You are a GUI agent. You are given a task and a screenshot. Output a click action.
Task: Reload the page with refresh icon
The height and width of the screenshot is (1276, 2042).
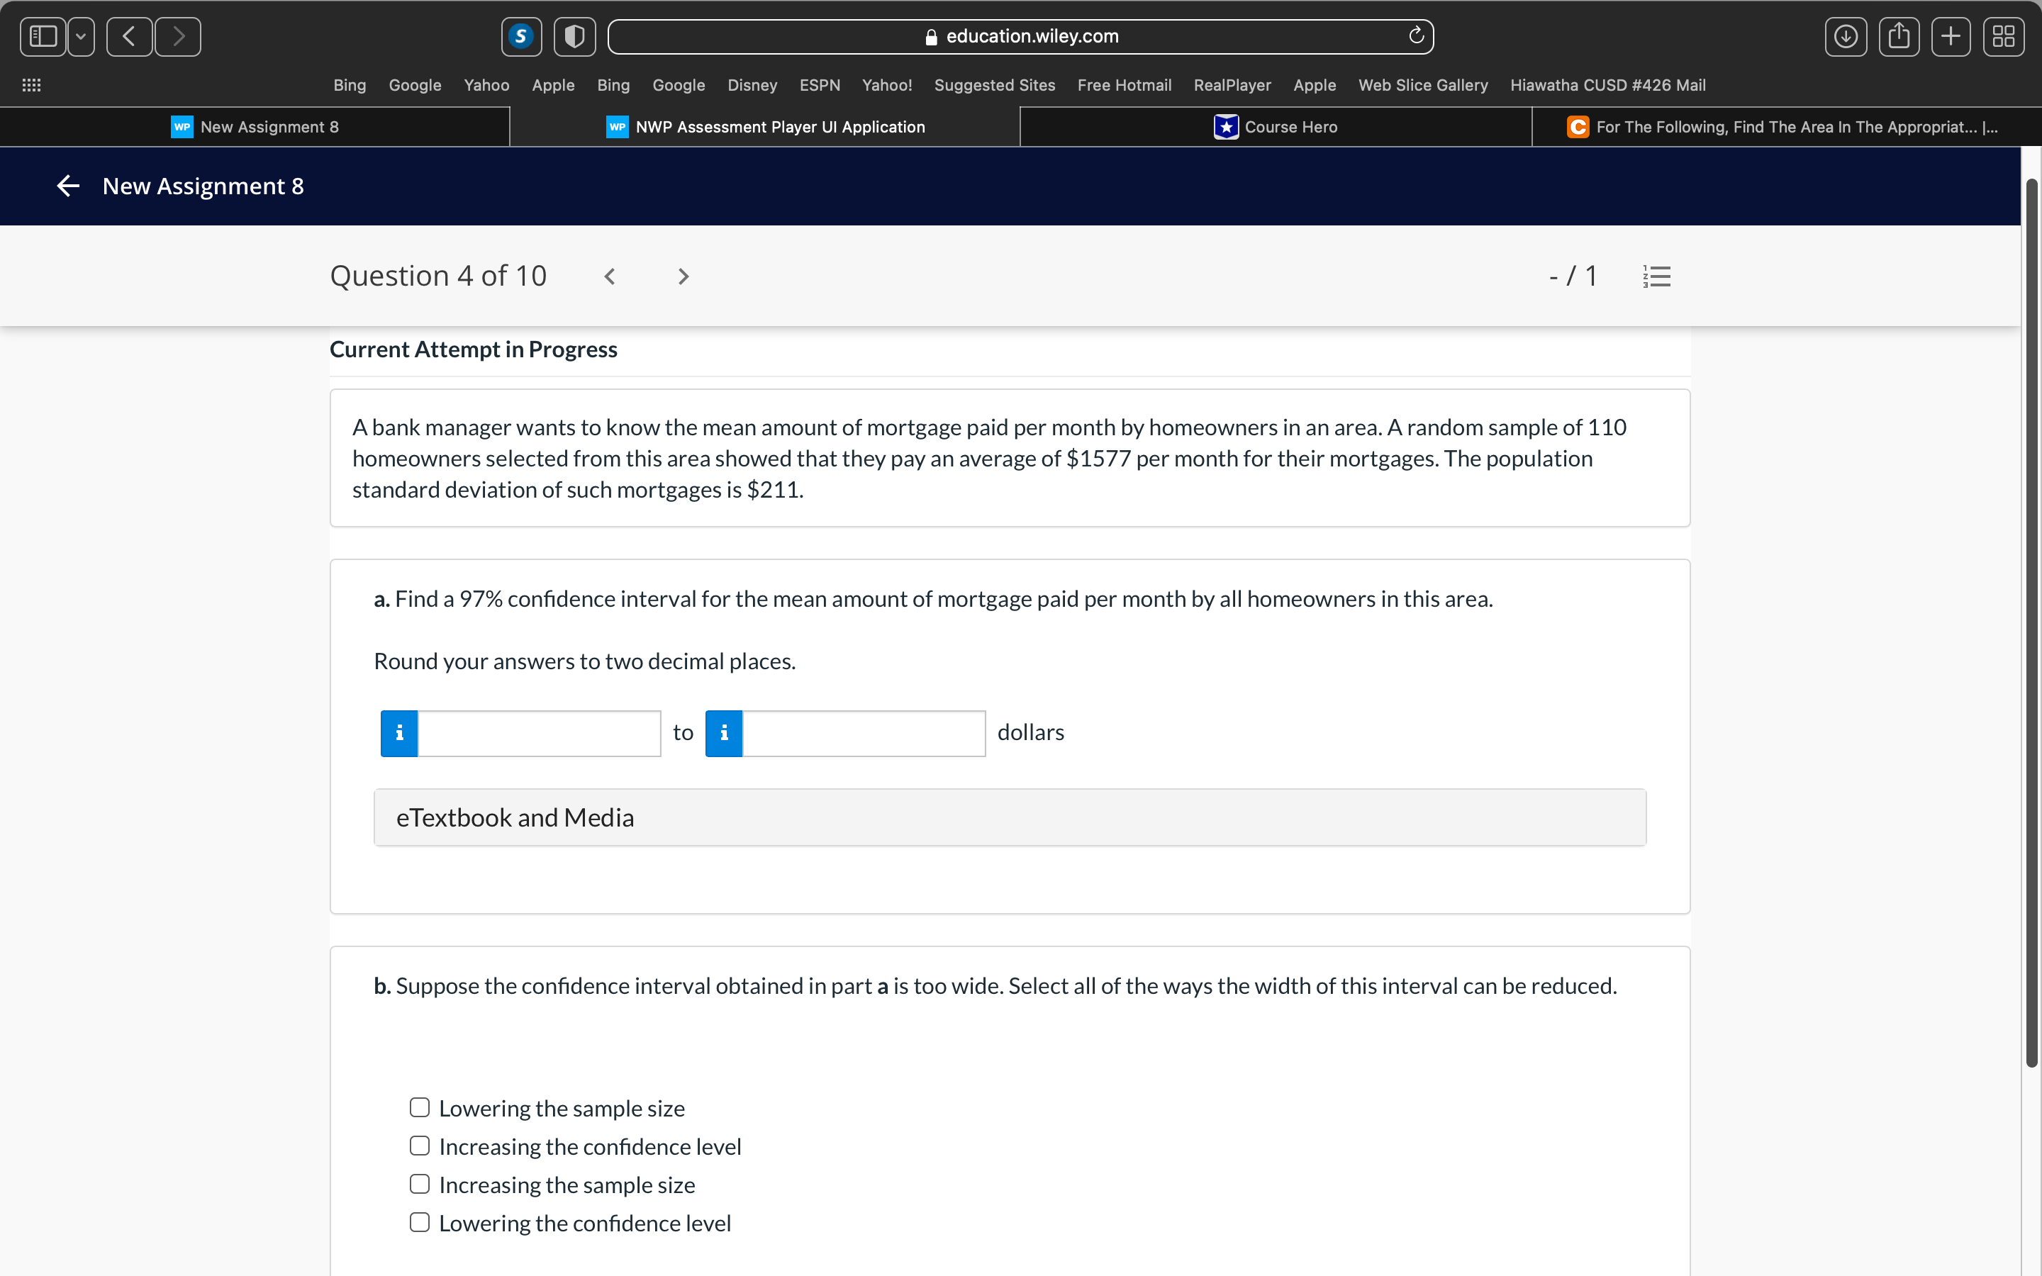click(x=1416, y=35)
